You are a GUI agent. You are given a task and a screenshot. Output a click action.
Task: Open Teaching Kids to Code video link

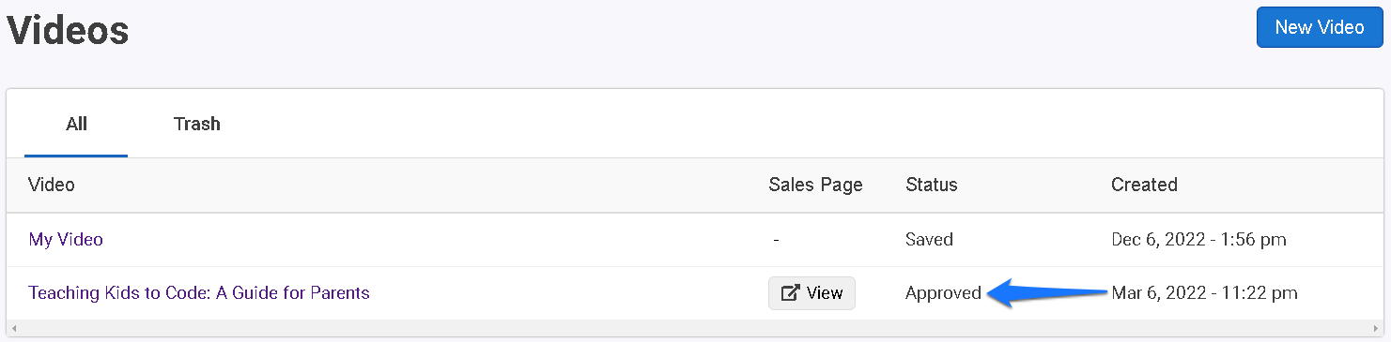pyautogui.click(x=199, y=293)
